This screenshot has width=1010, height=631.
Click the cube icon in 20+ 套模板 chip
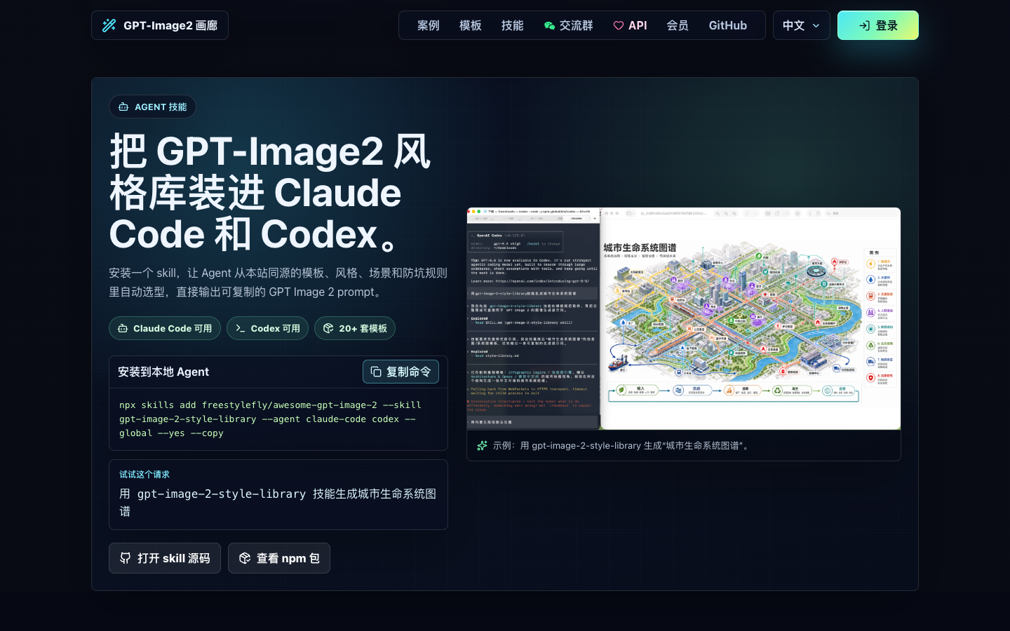328,328
